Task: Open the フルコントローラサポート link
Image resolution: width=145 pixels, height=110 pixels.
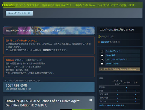Action: click(x=117, y=59)
